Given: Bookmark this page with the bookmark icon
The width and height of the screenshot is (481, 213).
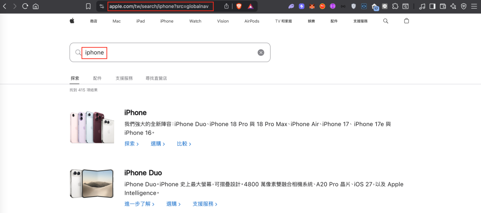Looking at the screenshot, I should [88, 6].
